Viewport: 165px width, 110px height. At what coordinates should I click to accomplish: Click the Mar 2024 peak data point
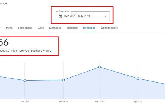click(100, 67)
